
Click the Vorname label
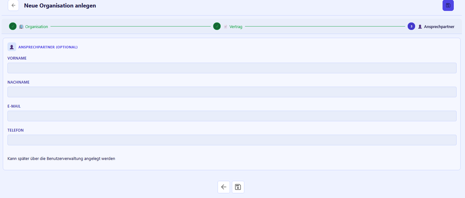(17, 58)
